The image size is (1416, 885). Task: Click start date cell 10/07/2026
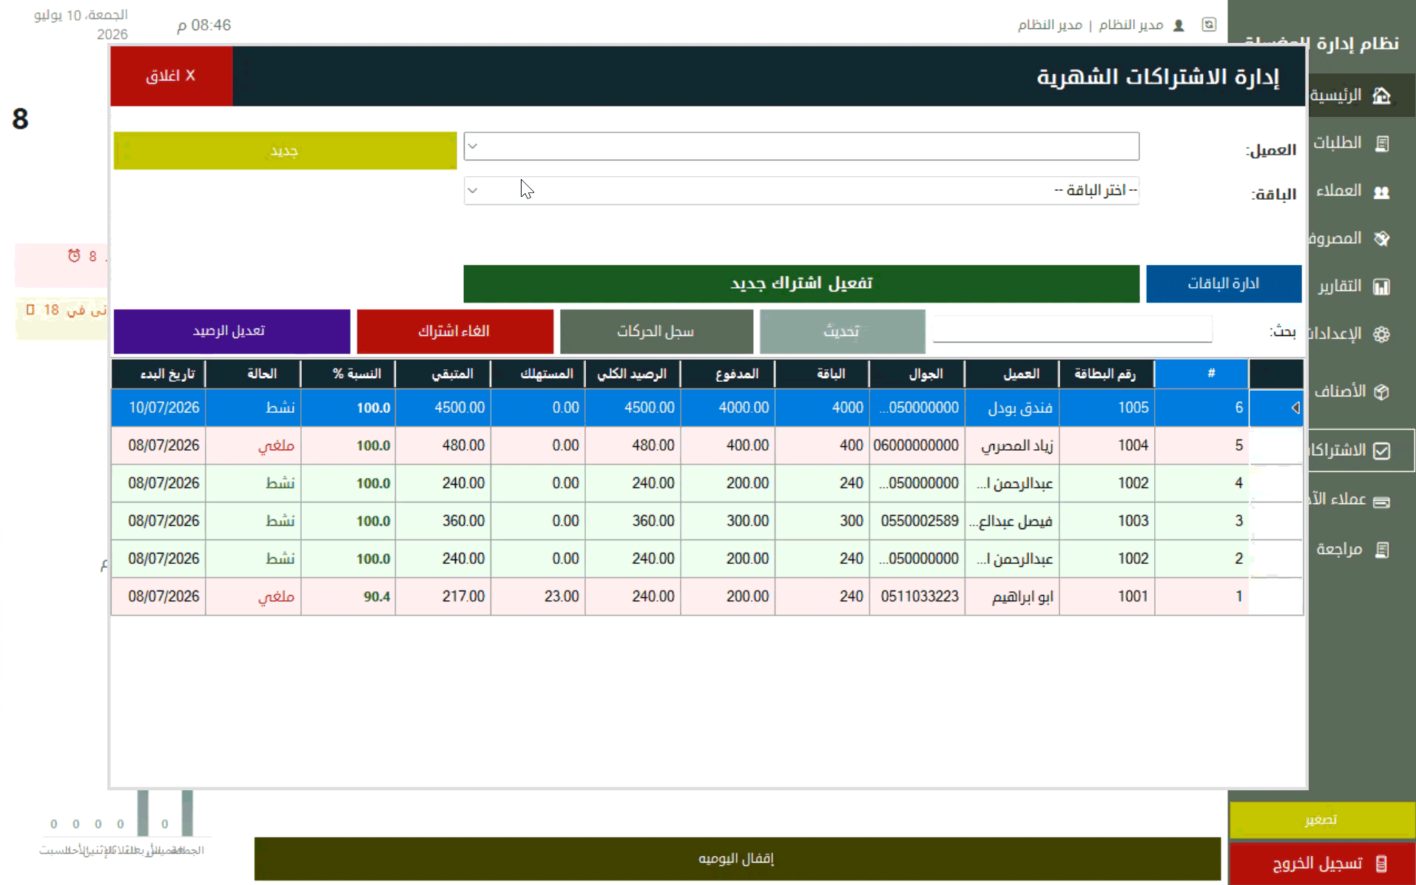pyautogui.click(x=159, y=408)
